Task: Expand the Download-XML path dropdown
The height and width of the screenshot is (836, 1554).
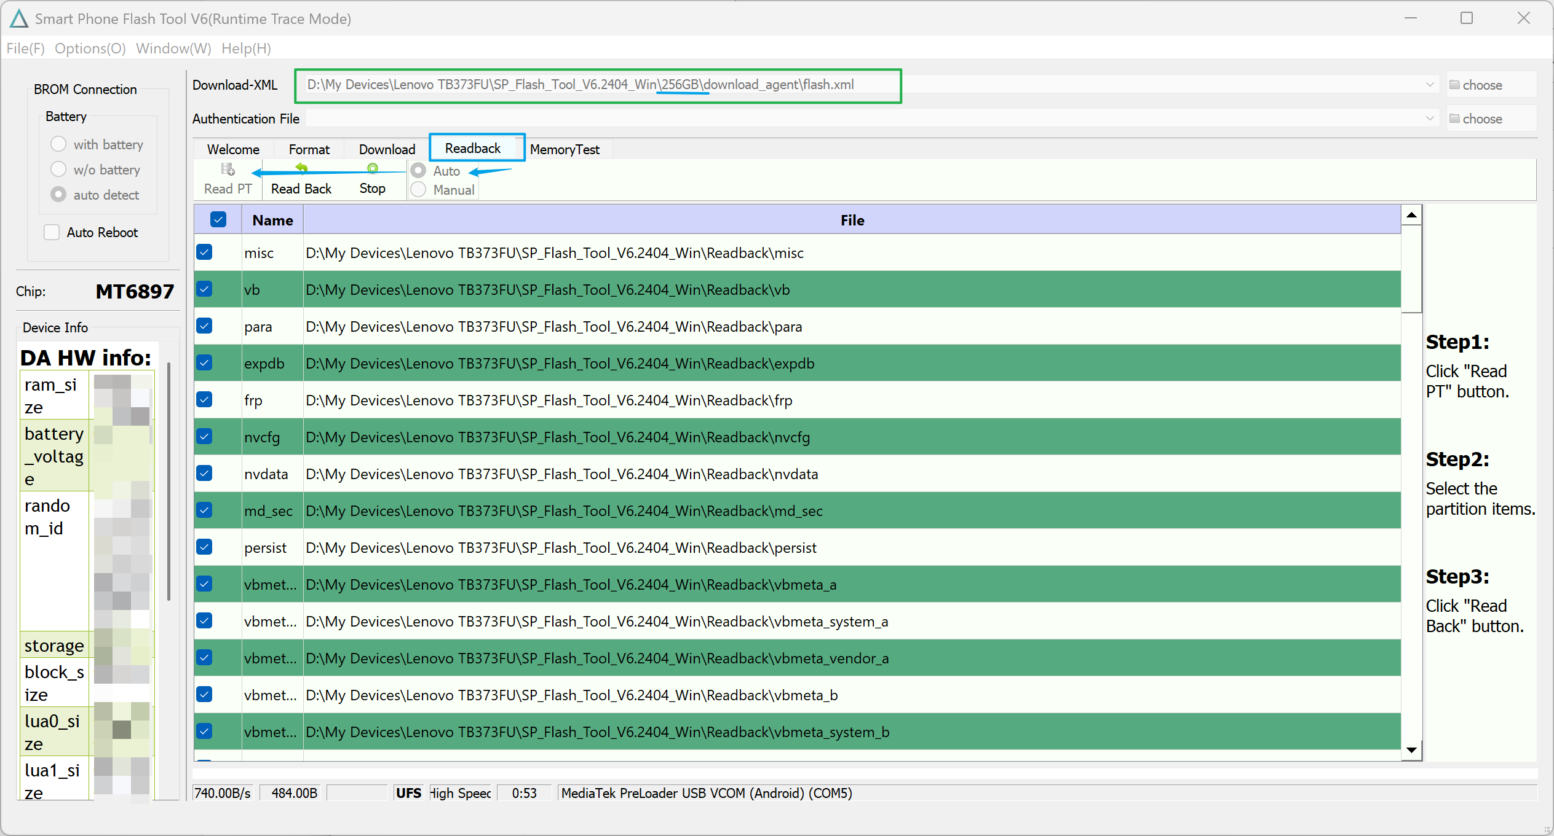Action: coord(1430,85)
